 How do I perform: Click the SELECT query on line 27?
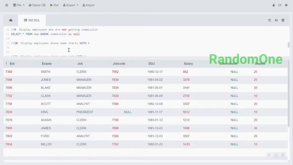45,34
